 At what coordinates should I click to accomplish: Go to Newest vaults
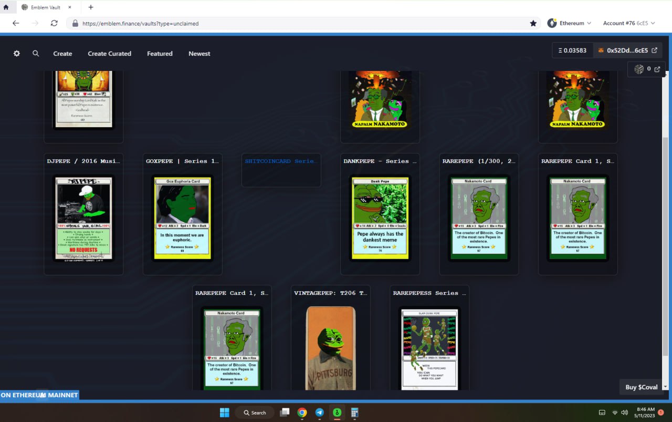[x=199, y=54]
